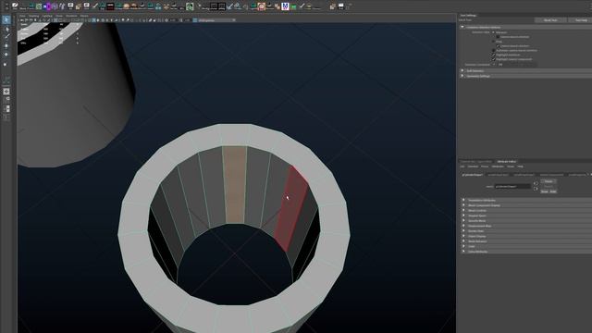Select Drag selection style
Screen dimensions: 592x333
tap(493, 42)
